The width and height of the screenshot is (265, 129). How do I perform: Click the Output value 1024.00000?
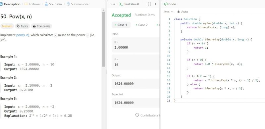point(124,84)
